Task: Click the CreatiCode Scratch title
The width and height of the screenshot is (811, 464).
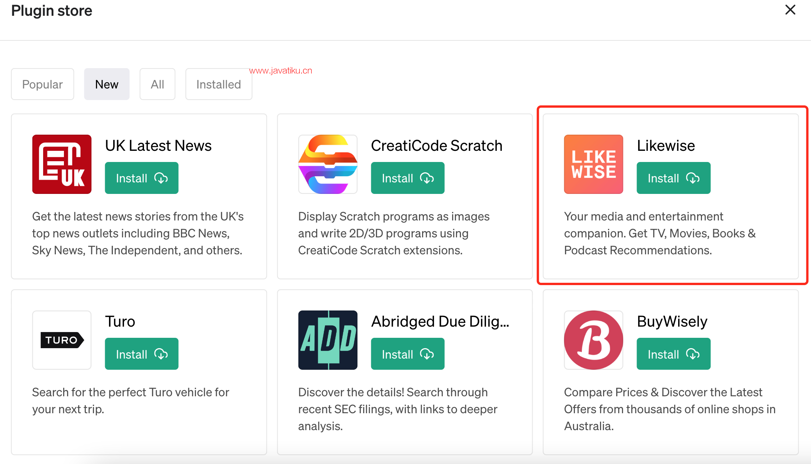Action: click(437, 146)
